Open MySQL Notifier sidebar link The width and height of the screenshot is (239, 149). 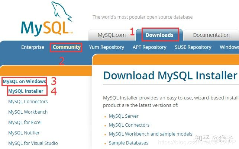pyautogui.click(x=24, y=133)
